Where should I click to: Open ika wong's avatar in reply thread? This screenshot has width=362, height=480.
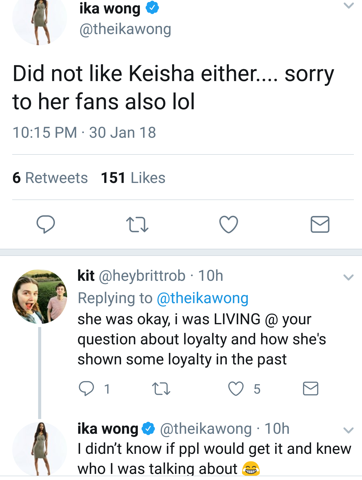point(40,449)
